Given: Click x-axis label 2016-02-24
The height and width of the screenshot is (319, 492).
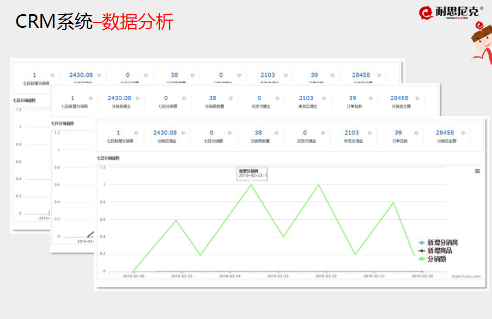Looking at the screenshot, I should (x=230, y=276).
